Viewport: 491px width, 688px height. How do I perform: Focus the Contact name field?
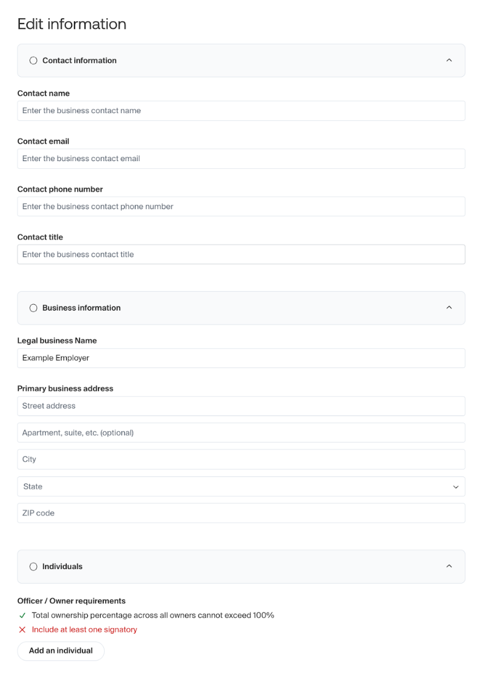(241, 111)
